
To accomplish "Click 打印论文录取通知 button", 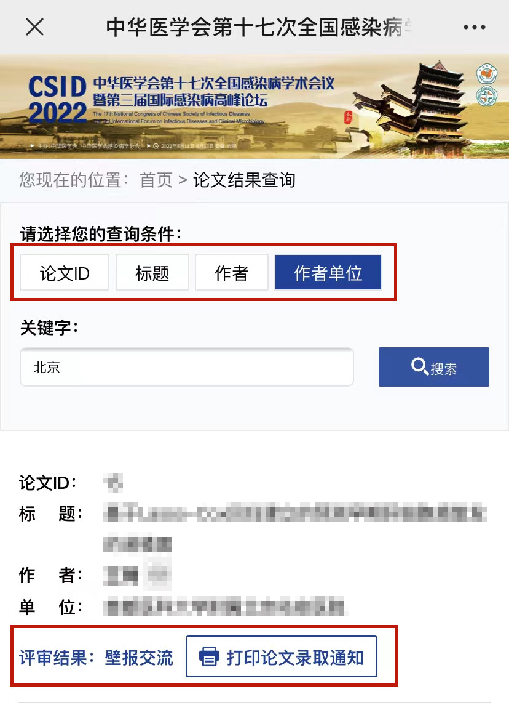I will 282,656.
